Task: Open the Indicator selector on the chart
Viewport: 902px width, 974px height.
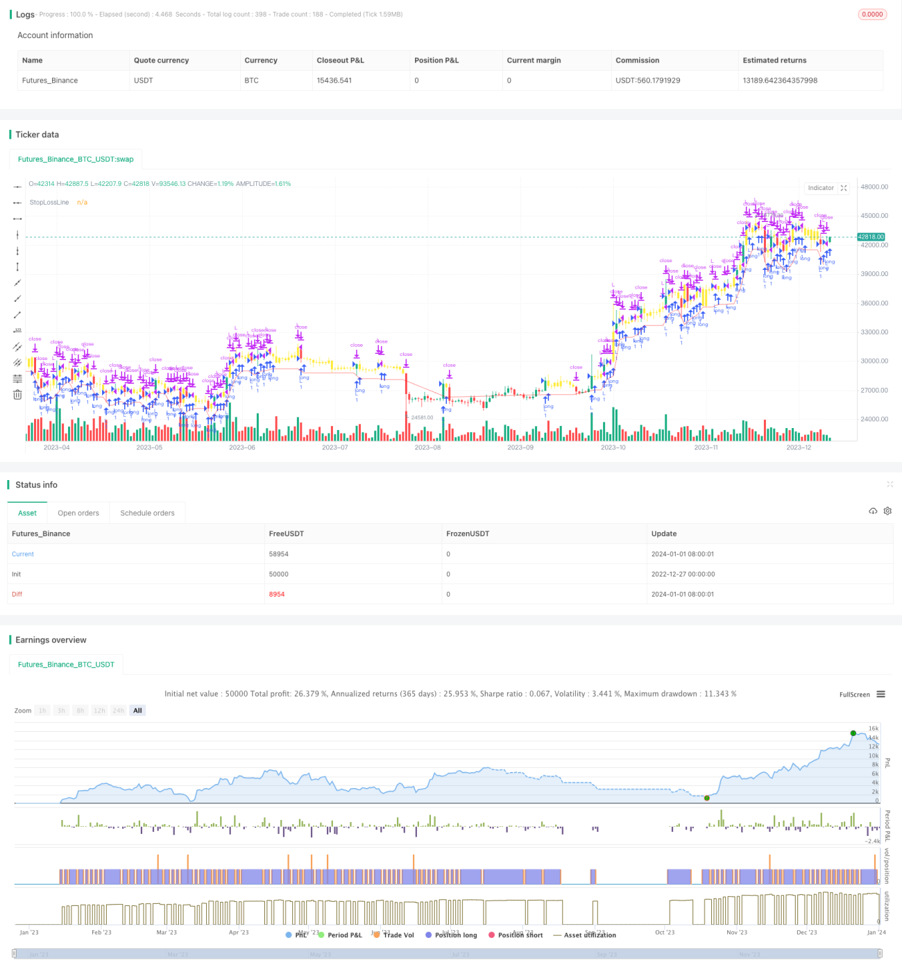Action: 821,188
